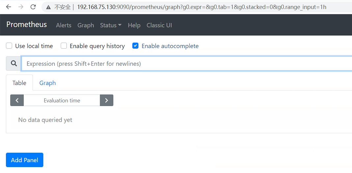Screen dimensions: 352x173
Task: Reload the page with refresh icon
Action: (33, 7)
